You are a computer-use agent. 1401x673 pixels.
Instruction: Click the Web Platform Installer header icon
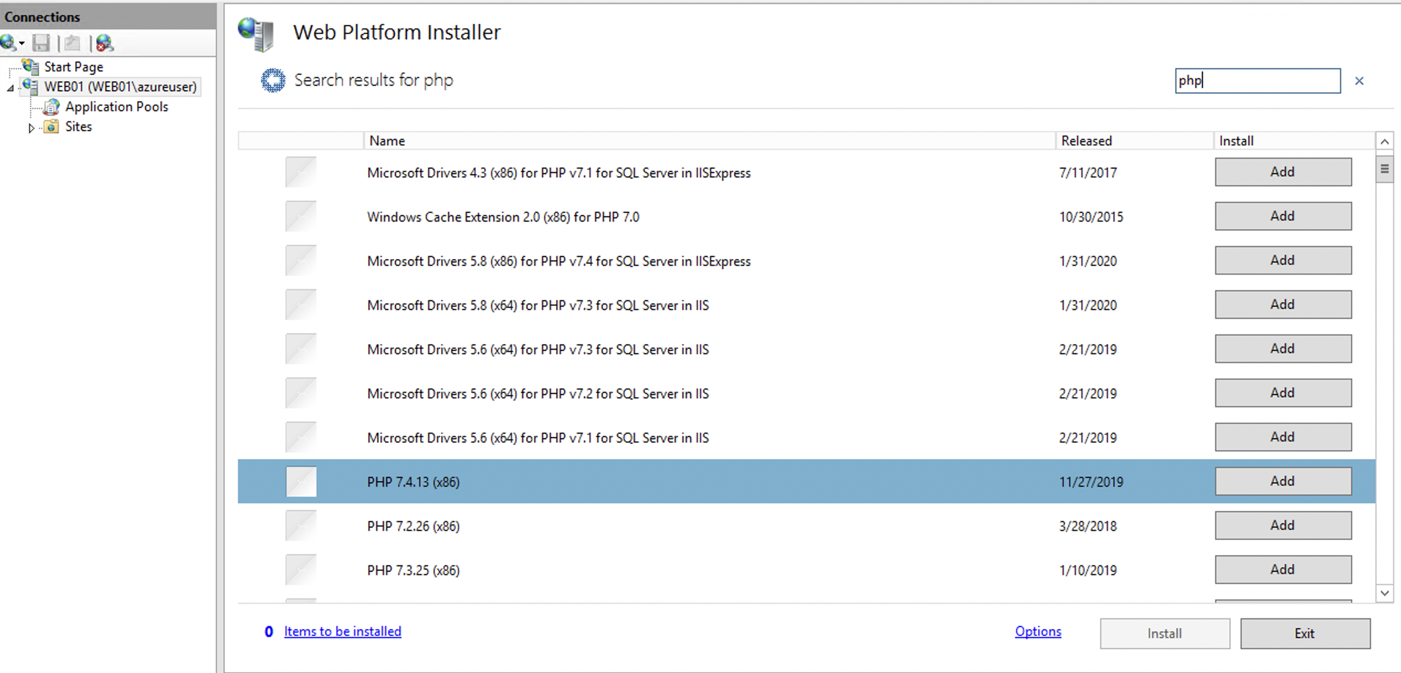pos(256,33)
